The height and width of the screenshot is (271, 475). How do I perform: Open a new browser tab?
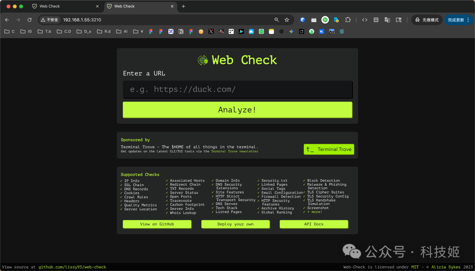coord(183,6)
